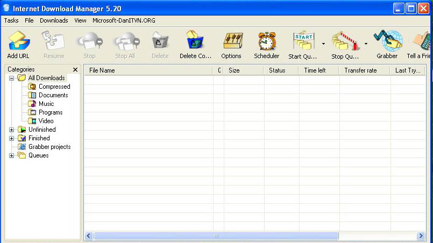Open the Downloads menu
This screenshot has width=433, height=243.
(x=54, y=20)
